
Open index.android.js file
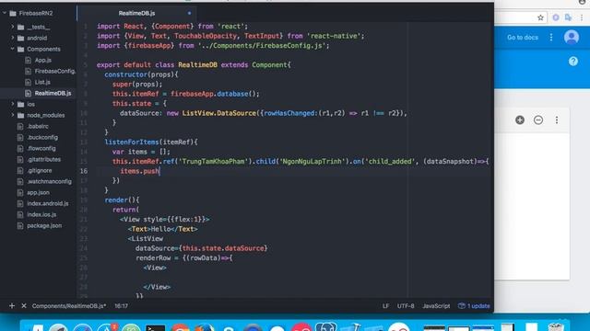point(47,203)
